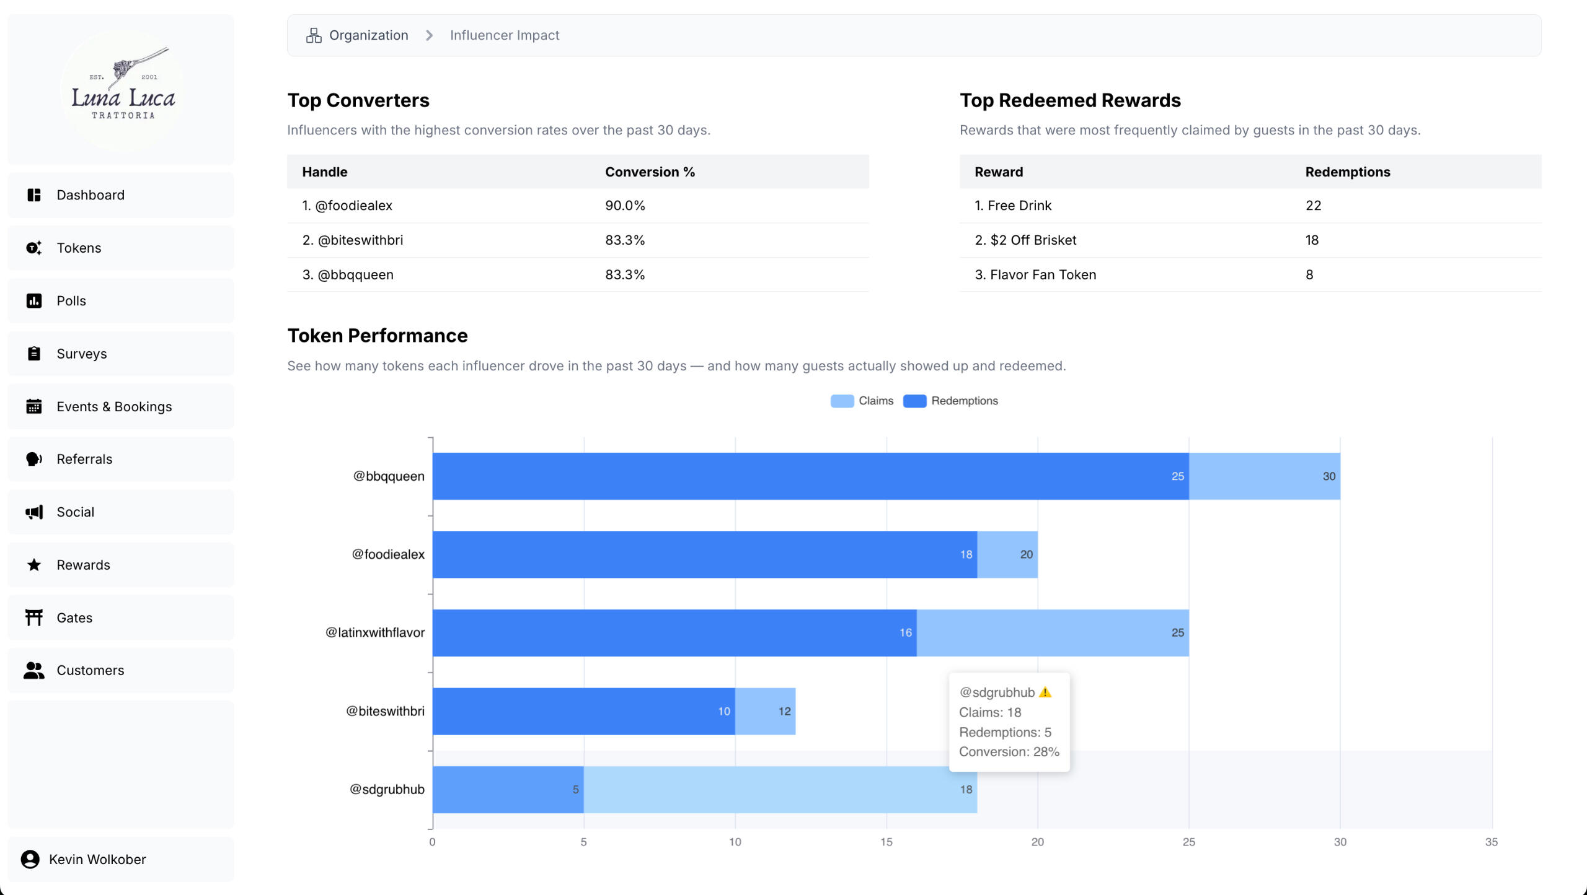This screenshot has height=895, width=1587.
Task: Click the Luna Luca Trattoria logo
Action: pos(122,90)
